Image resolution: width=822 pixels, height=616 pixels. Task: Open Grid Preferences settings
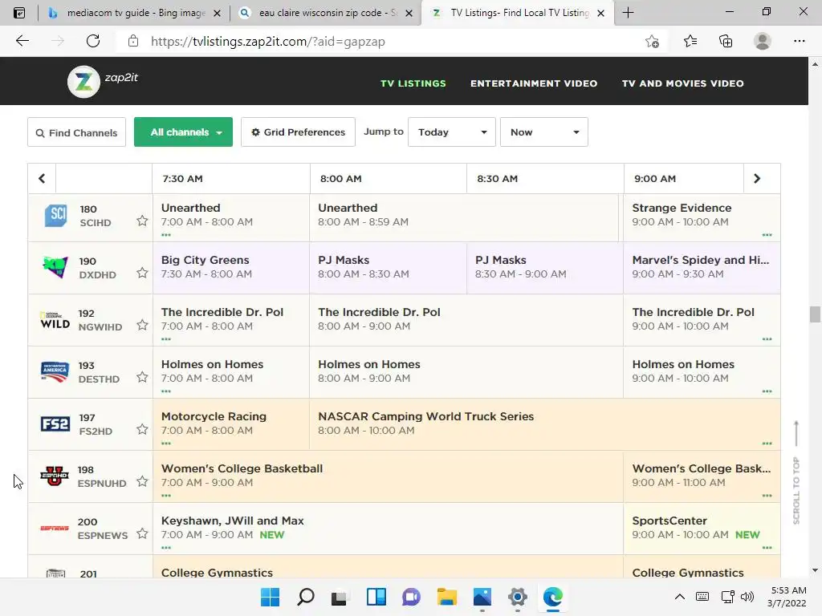[x=298, y=132]
